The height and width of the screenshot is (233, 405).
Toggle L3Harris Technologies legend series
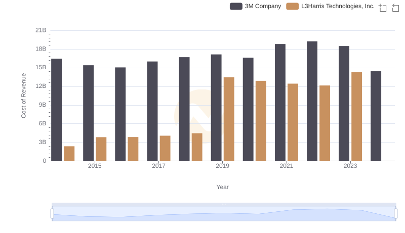(x=331, y=6)
